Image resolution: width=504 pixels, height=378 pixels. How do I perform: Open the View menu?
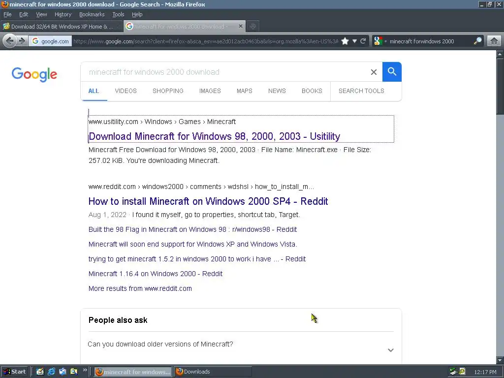41,14
